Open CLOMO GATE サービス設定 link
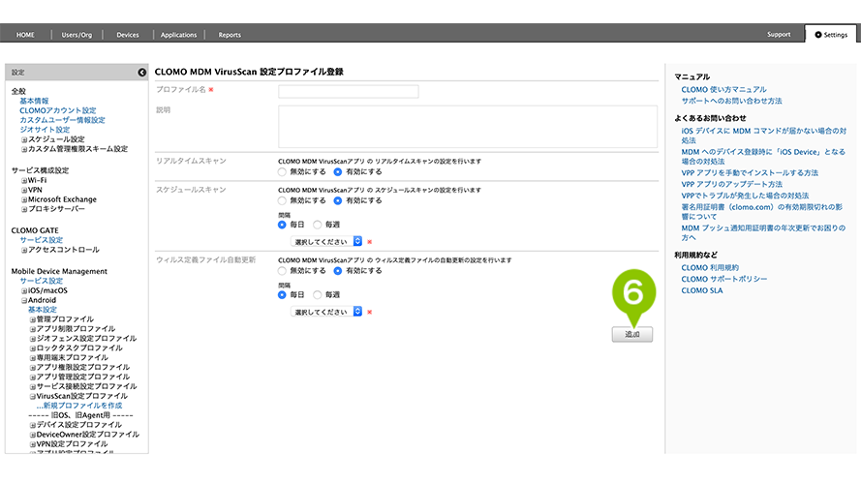Screen dimensions: 861x484 [x=42, y=240]
